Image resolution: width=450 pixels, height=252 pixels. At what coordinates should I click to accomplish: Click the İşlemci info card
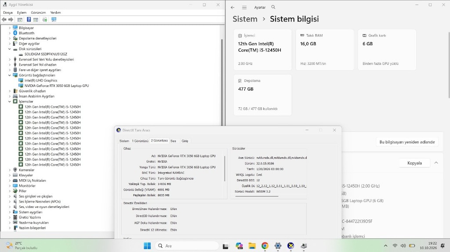[263, 50]
